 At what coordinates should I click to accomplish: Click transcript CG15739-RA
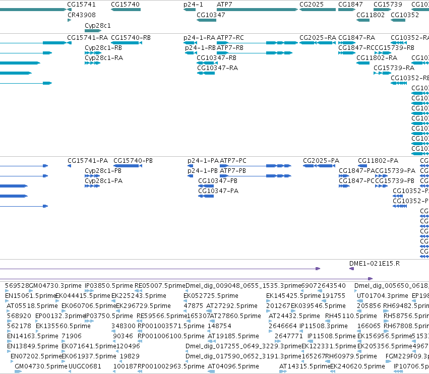point(394,68)
